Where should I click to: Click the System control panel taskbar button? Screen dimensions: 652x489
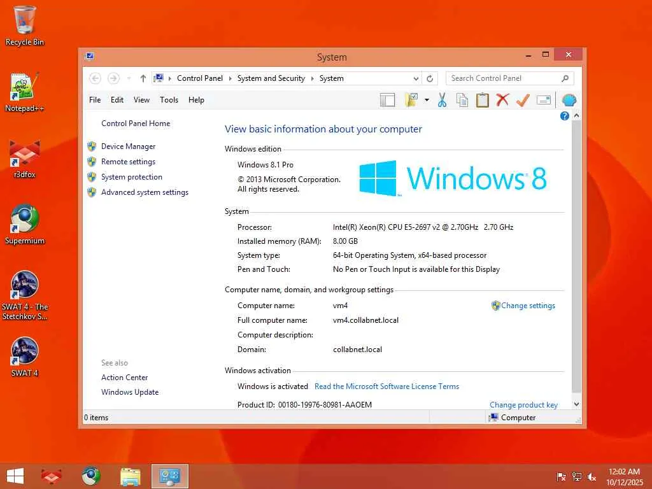pos(169,476)
